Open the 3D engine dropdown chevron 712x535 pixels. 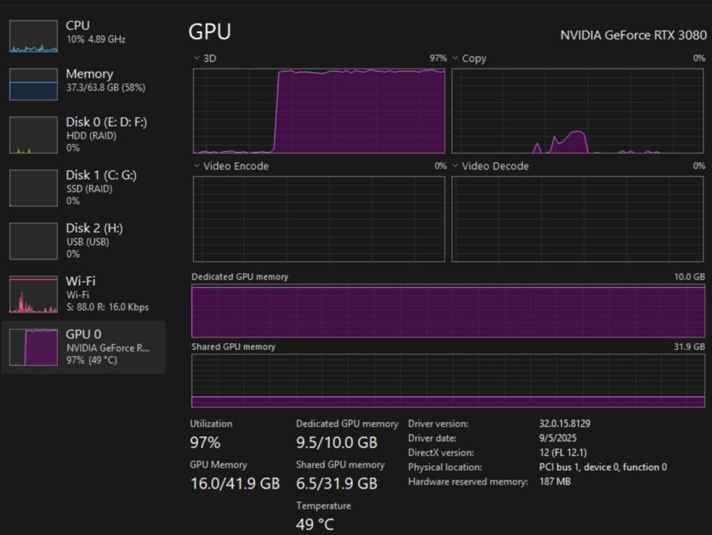[x=196, y=59]
